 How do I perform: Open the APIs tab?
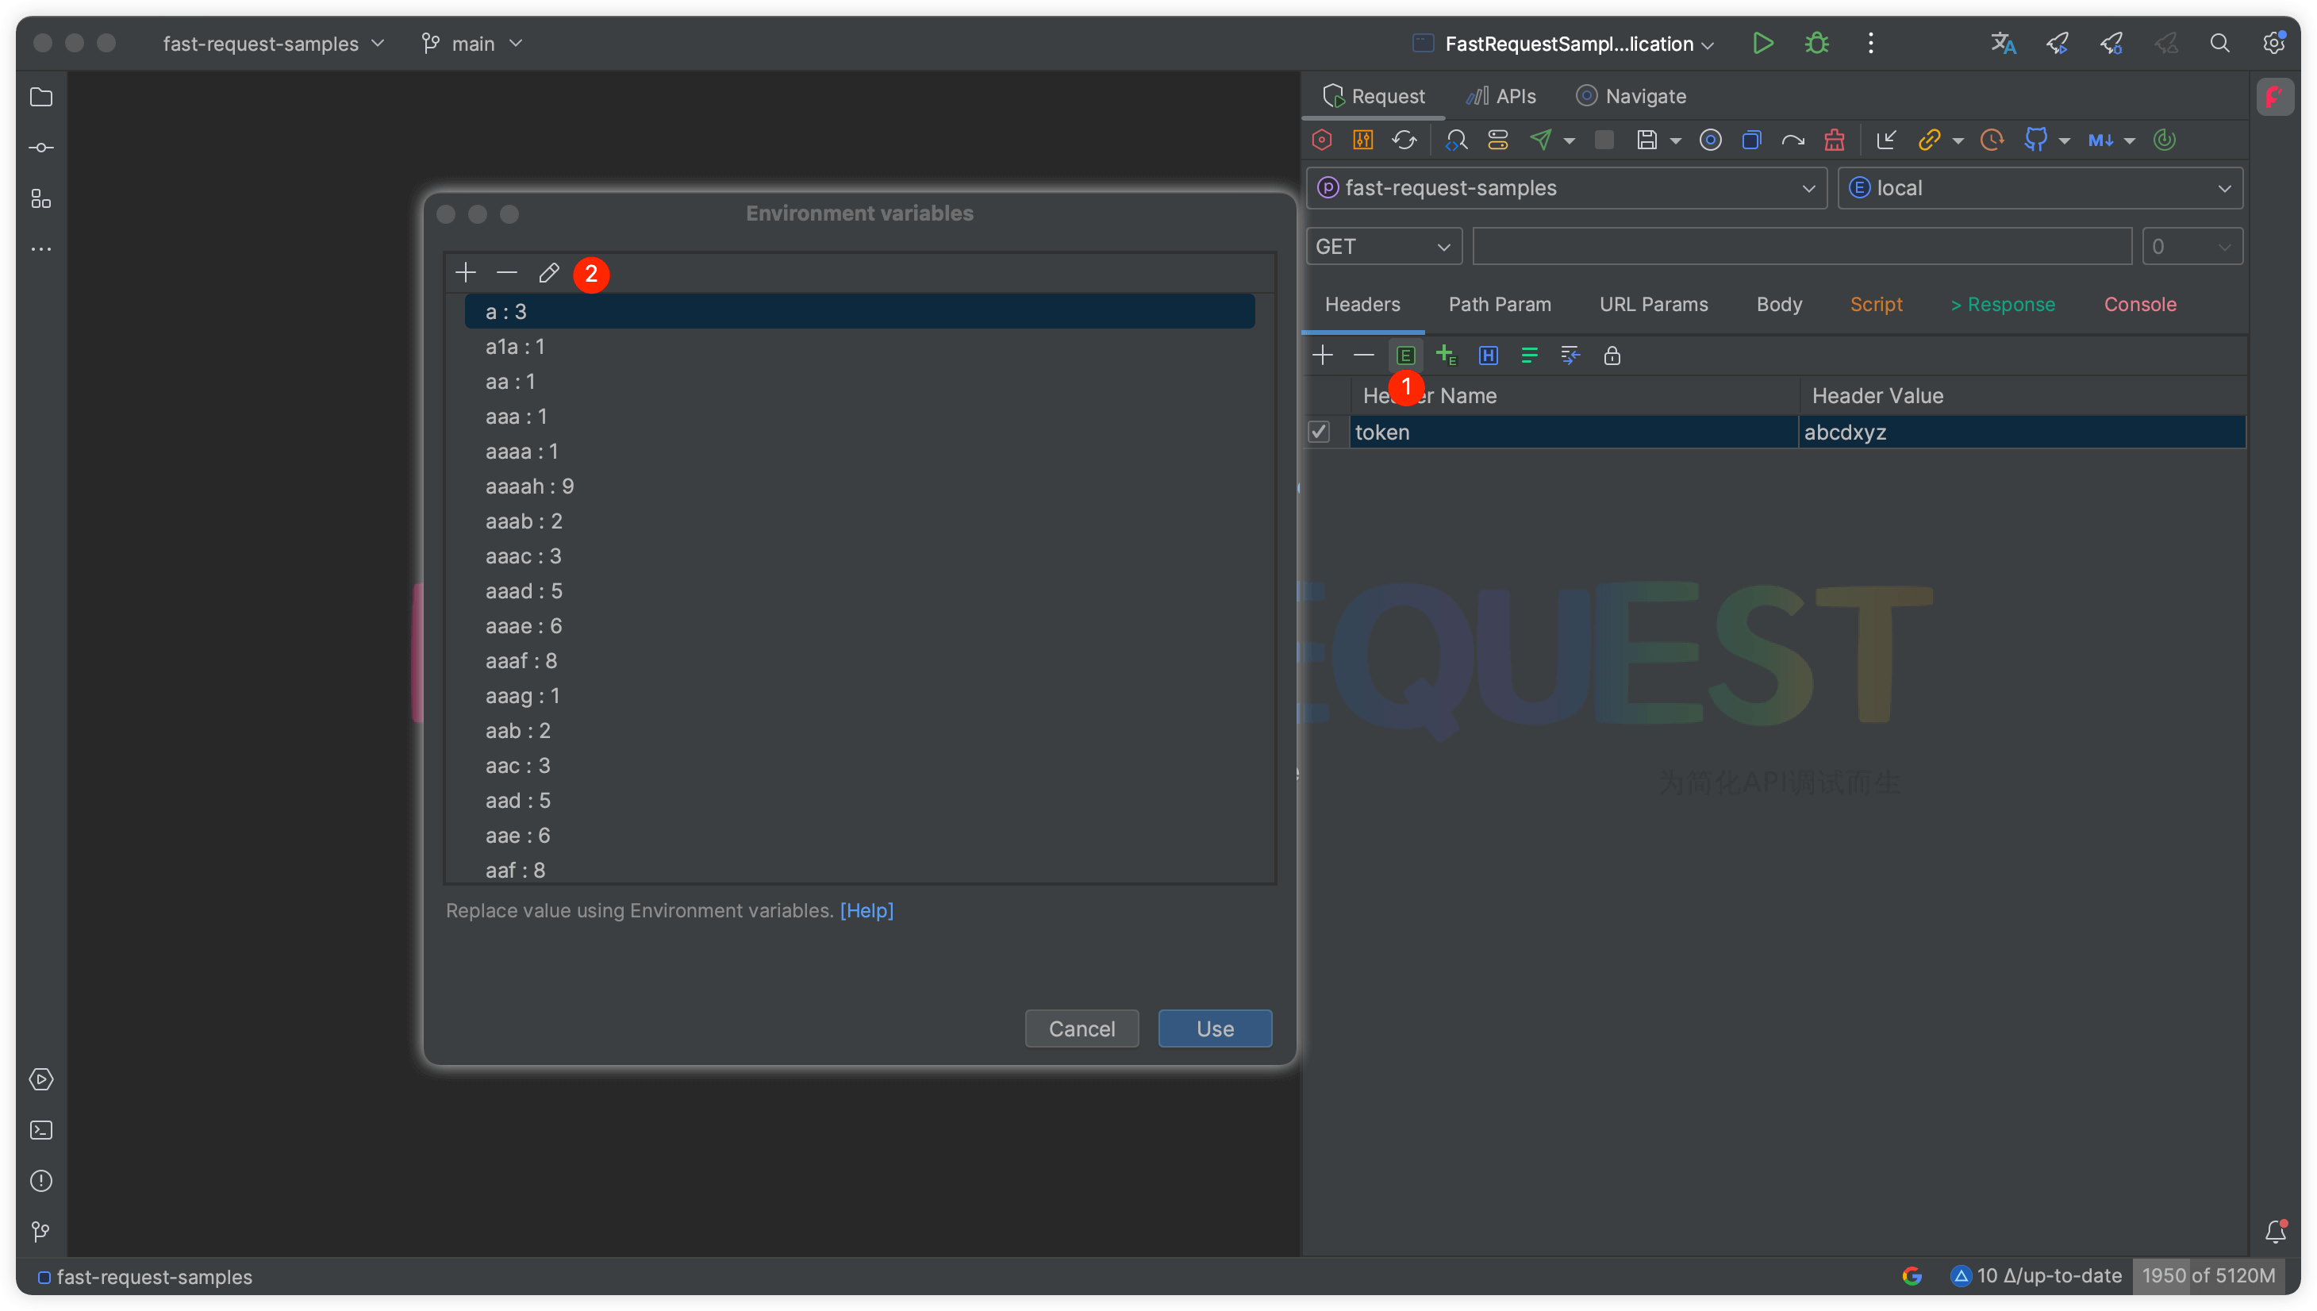[1501, 96]
